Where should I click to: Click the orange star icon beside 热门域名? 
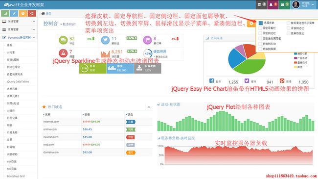44,107
